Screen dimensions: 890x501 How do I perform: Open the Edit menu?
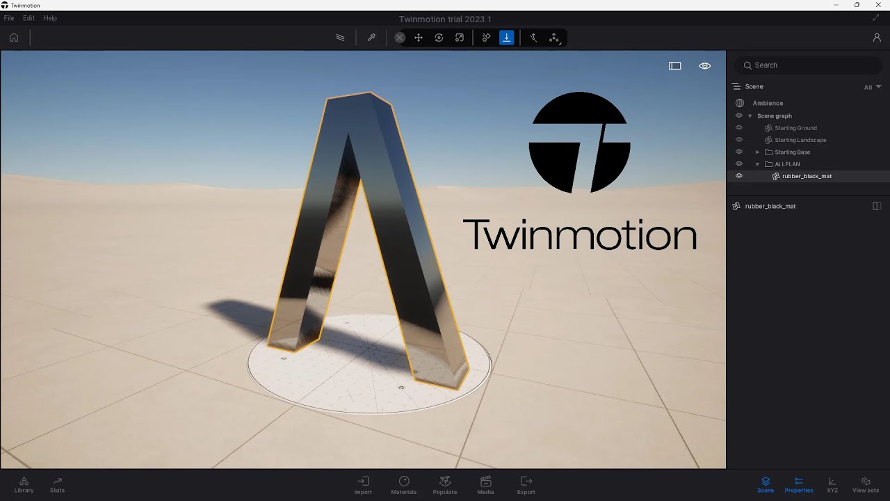point(29,18)
